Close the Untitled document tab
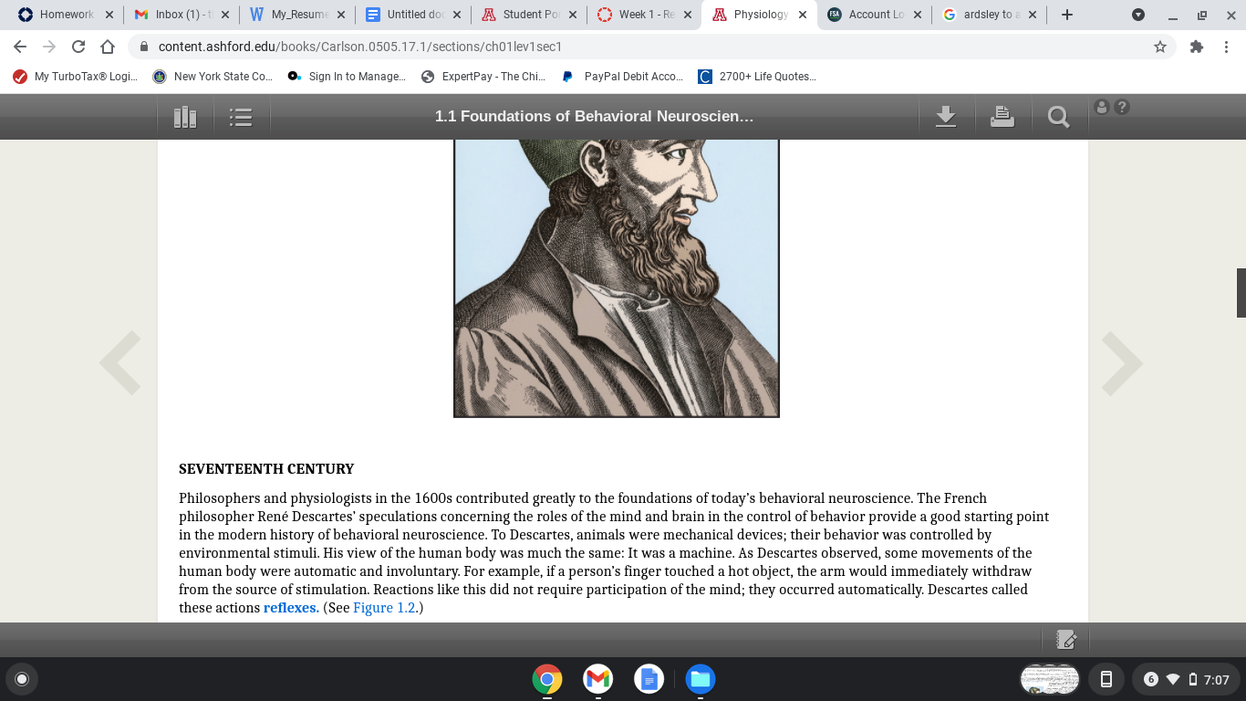The height and width of the screenshot is (701, 1246). 457,15
